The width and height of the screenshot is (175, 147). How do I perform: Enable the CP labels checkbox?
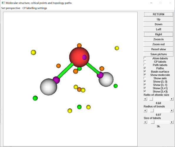point(145,61)
